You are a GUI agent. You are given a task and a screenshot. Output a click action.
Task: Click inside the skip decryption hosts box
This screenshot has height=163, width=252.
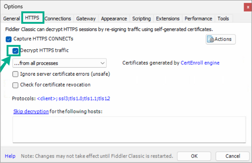coord(129,129)
